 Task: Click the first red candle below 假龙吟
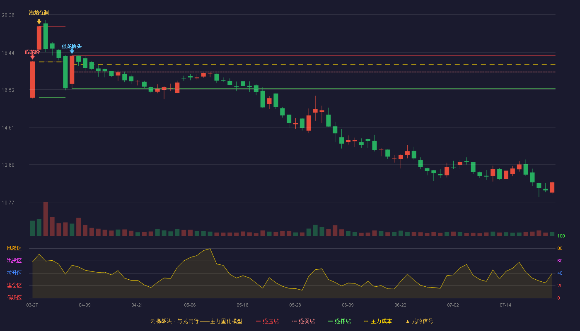[32, 79]
